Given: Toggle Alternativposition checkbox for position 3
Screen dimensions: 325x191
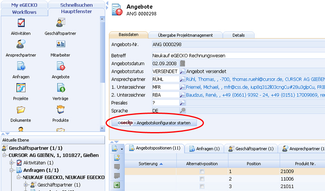Looking at the screenshot, I should click(x=202, y=186).
